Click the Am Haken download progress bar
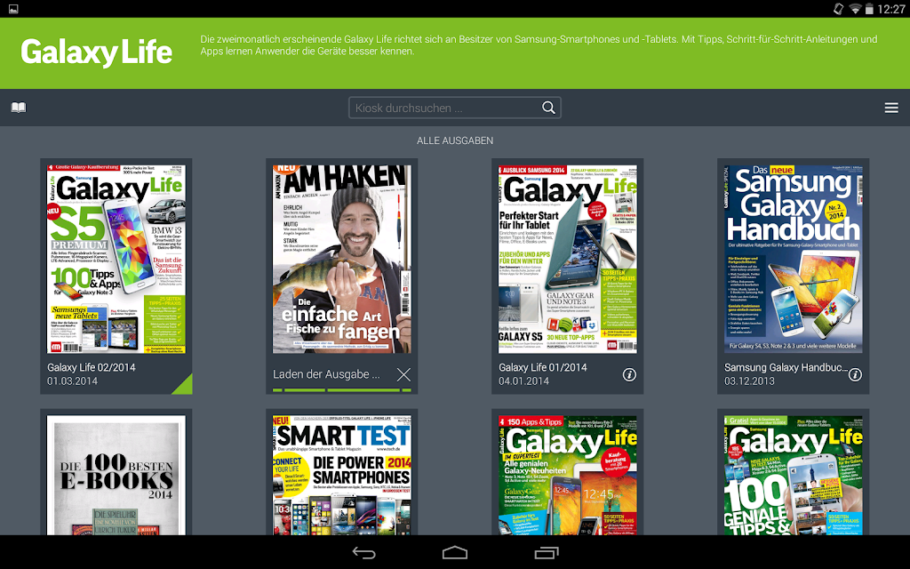Viewport: 910px width, 569px height. click(342, 390)
